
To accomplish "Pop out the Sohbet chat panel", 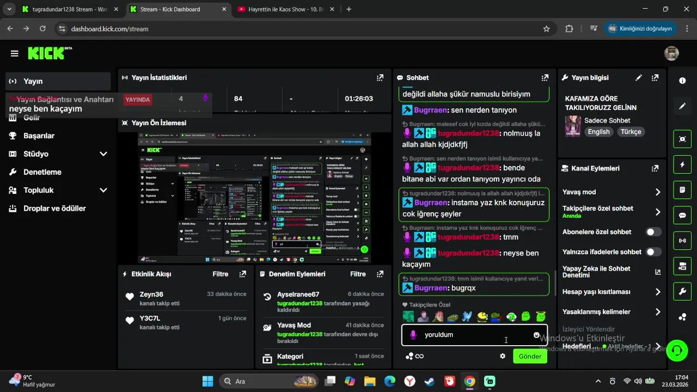I will (x=545, y=78).
